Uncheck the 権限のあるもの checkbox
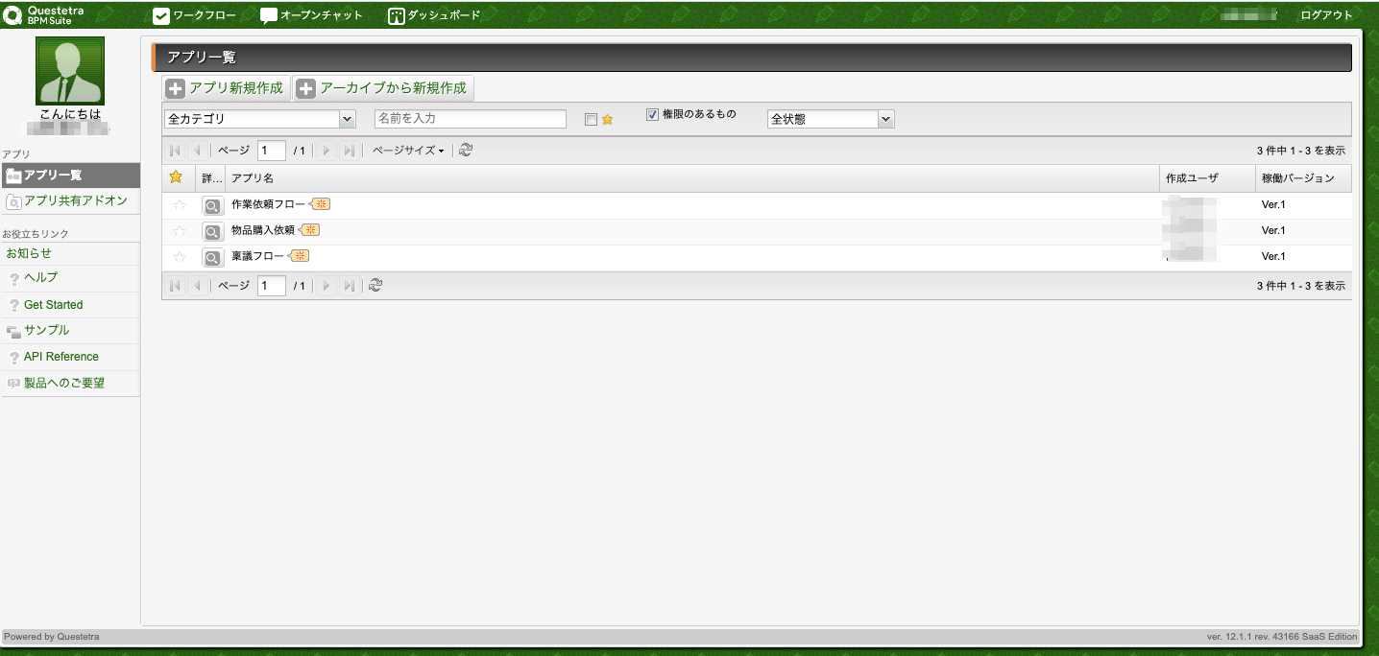This screenshot has width=1379, height=656. pyautogui.click(x=652, y=114)
